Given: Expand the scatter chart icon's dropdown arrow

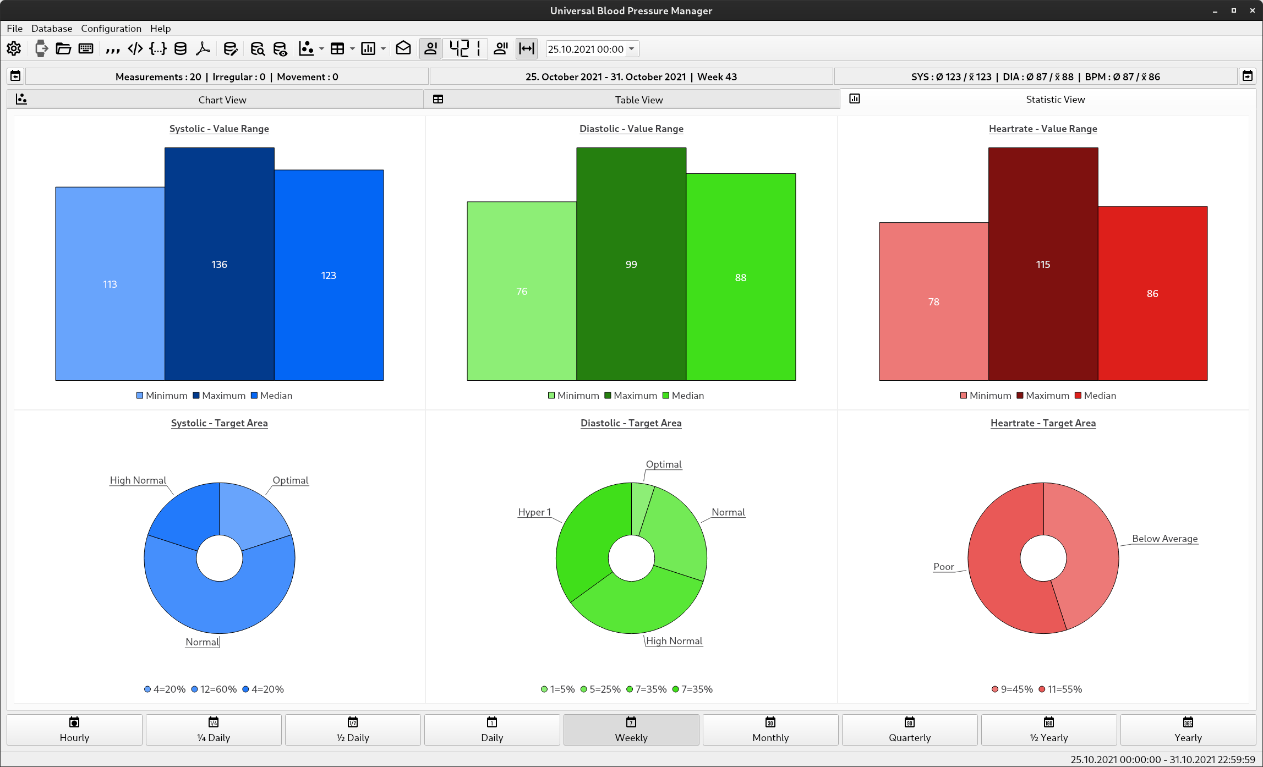Looking at the screenshot, I should pyautogui.click(x=321, y=50).
